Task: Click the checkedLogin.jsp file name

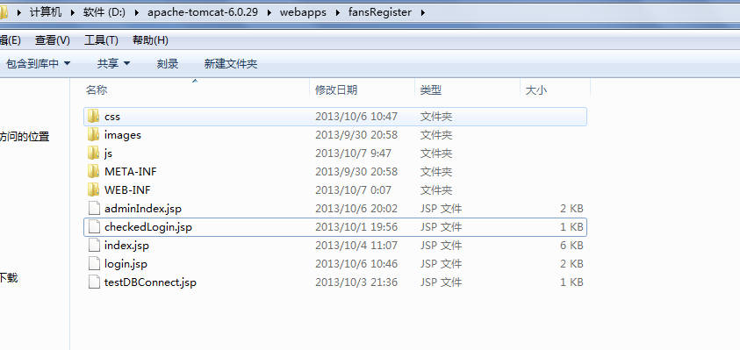Action: [x=148, y=227]
